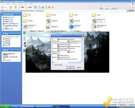The image size is (135, 108).
Task: Open the Search pane with magnifier icon
Action: coord(21,7)
